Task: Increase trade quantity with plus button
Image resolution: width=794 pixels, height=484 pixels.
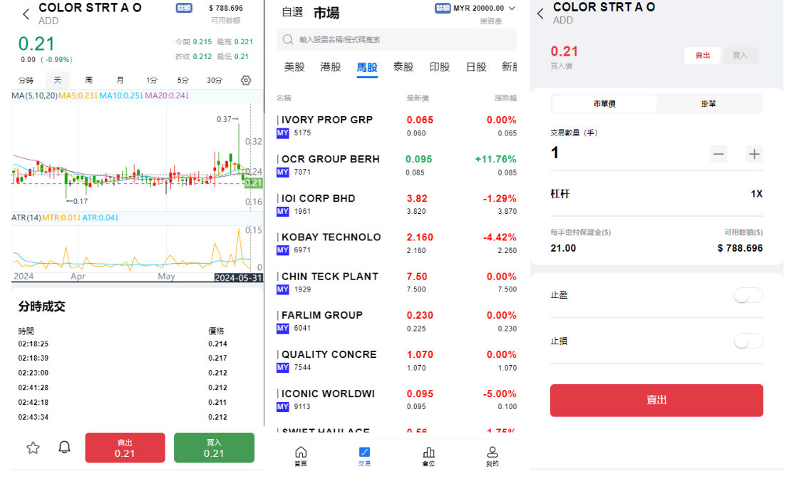Action: pos(754,154)
